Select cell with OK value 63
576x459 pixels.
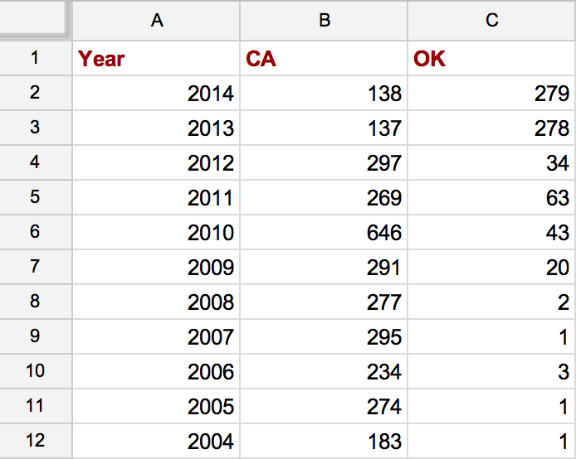(x=492, y=197)
